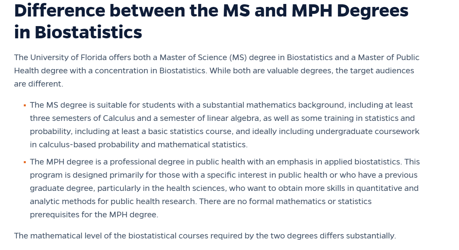Click the word 'Biostatistics' in the page heading
Image resolution: width=459 pixels, height=250 pixels.
click(88, 32)
